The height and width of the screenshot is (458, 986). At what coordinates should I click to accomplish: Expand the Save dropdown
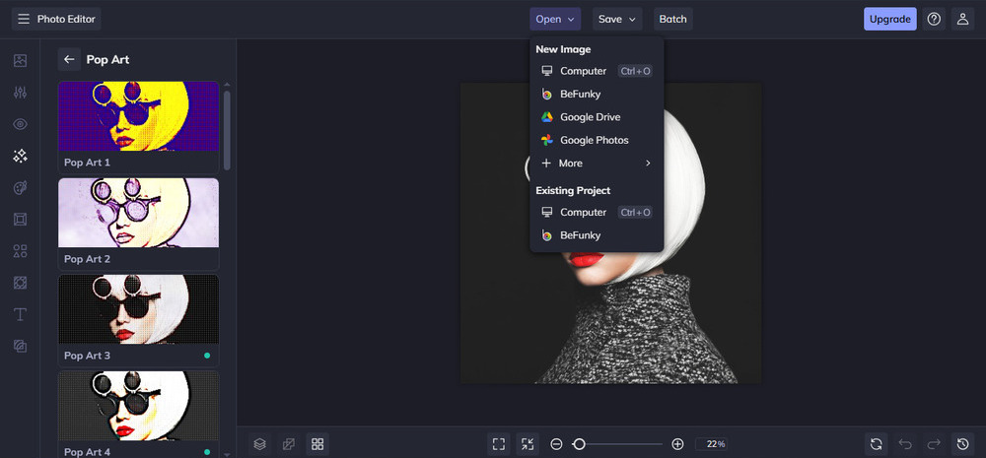[616, 19]
